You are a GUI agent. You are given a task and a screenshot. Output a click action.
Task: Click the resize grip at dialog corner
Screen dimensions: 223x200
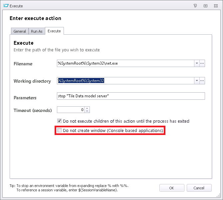tap(218, 196)
